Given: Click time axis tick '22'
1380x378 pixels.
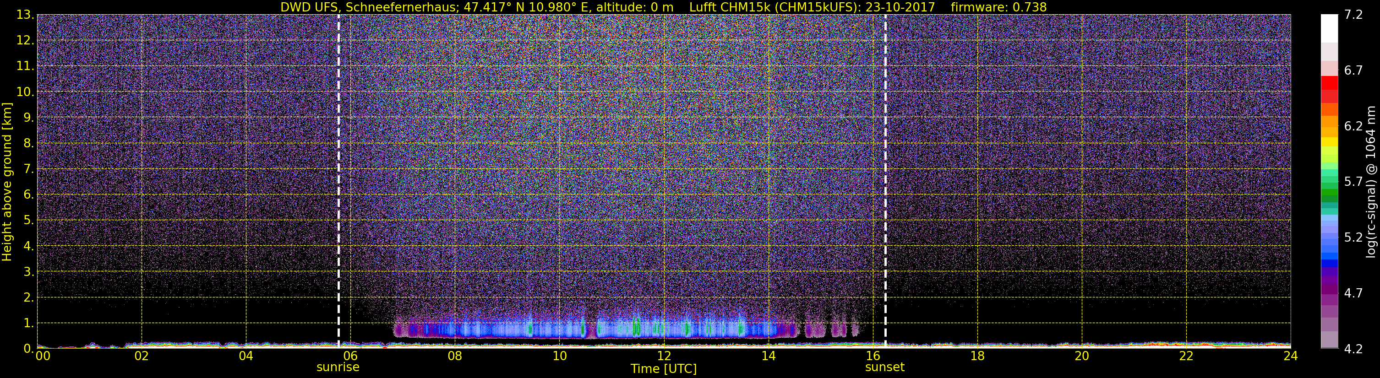Looking at the screenshot, I should pyautogui.click(x=1186, y=356).
